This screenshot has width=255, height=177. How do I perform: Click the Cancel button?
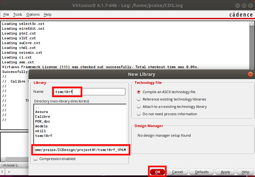tap(177, 172)
